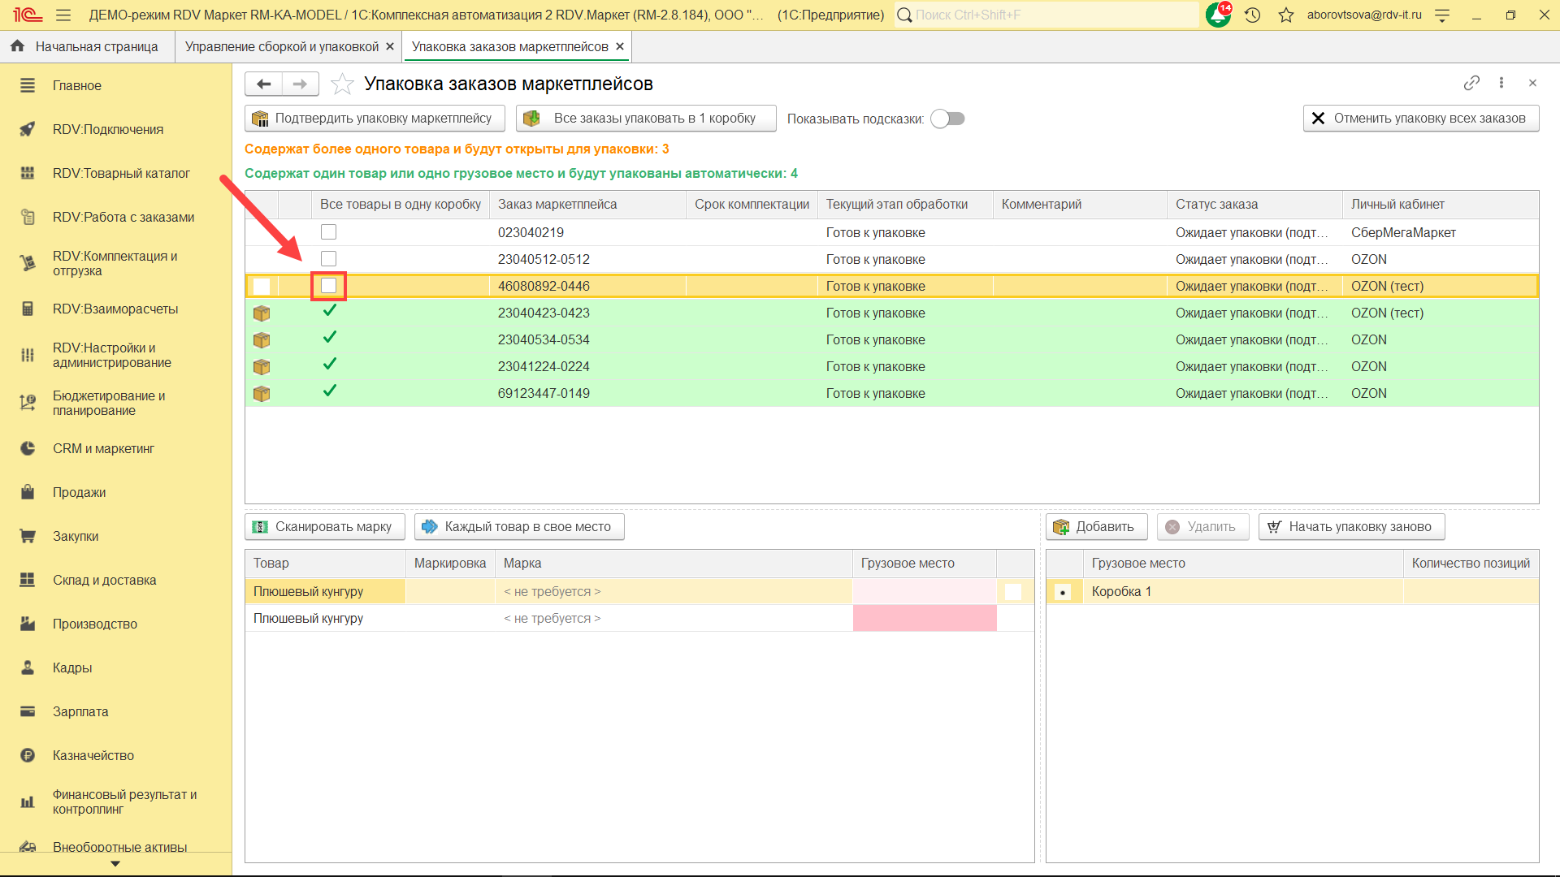1560x877 pixels.
Task: Switch to 'Управление сборкой и упаковкой' tab
Action: pyautogui.click(x=281, y=46)
